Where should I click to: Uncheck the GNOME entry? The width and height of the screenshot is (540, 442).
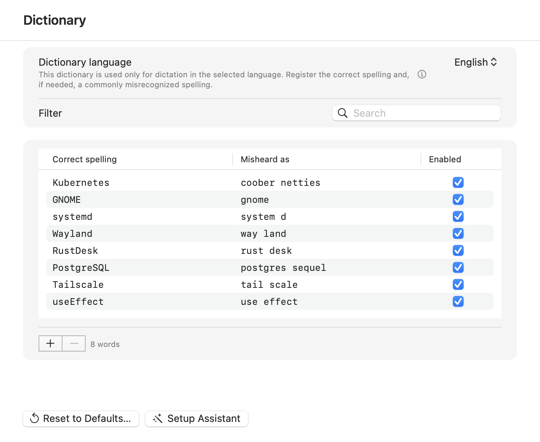click(x=458, y=199)
